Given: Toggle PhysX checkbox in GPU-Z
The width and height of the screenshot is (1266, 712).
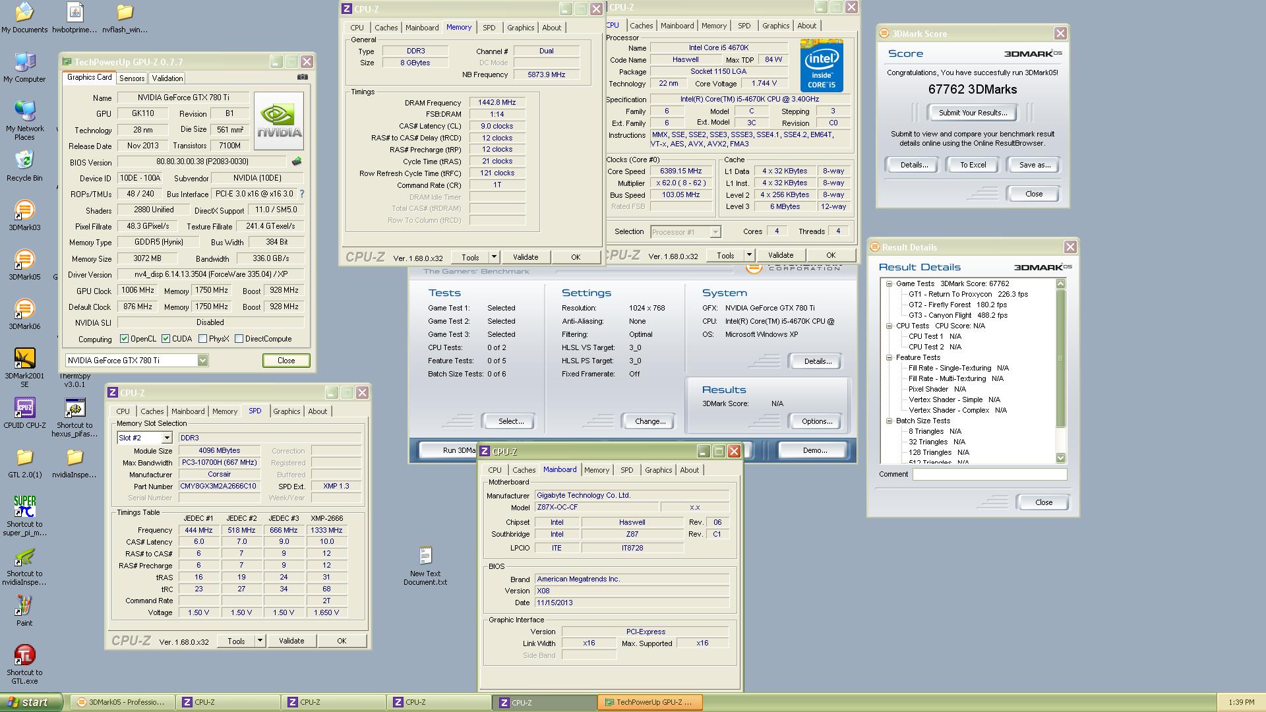Looking at the screenshot, I should pyautogui.click(x=202, y=339).
